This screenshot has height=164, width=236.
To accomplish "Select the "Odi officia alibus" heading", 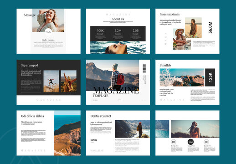I will click(x=32, y=116).
